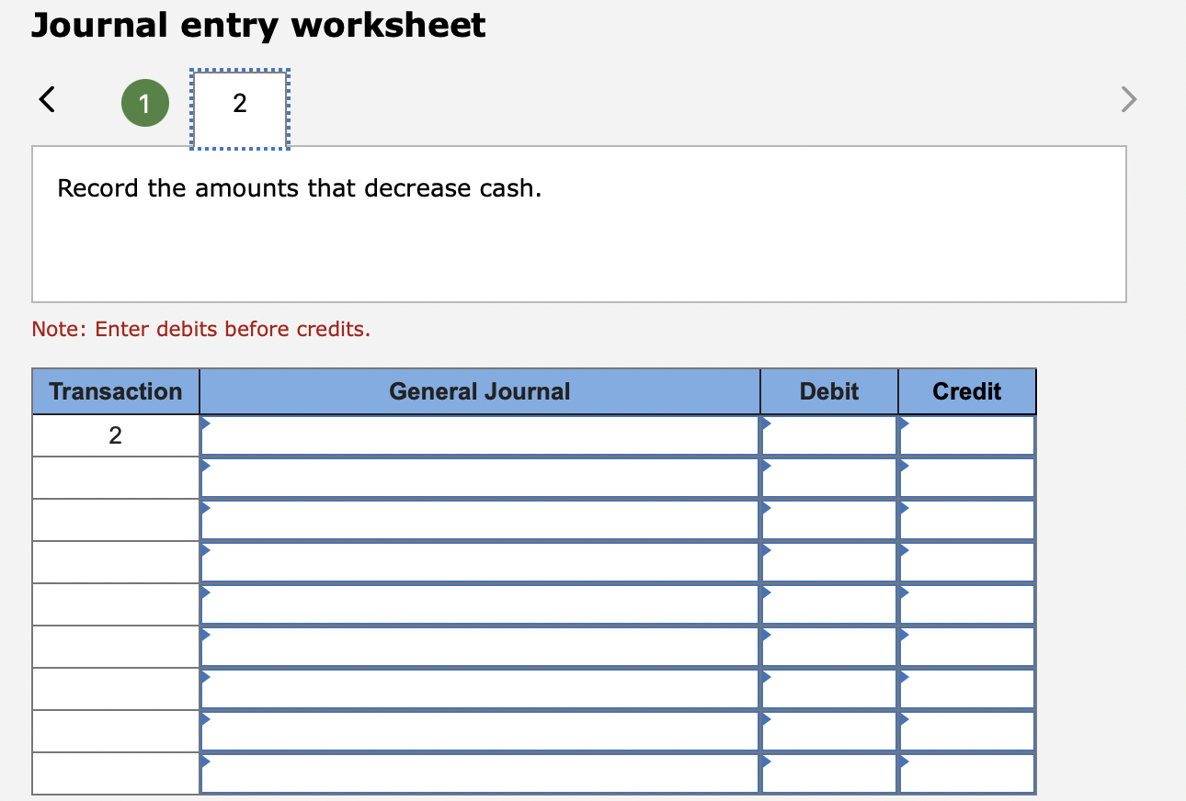Open General Journal account field in sixth row
The height and width of the screenshot is (801, 1186).
tap(480, 647)
